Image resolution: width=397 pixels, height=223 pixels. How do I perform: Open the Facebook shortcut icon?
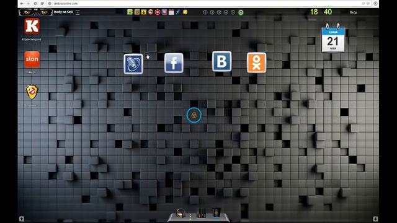(174, 63)
